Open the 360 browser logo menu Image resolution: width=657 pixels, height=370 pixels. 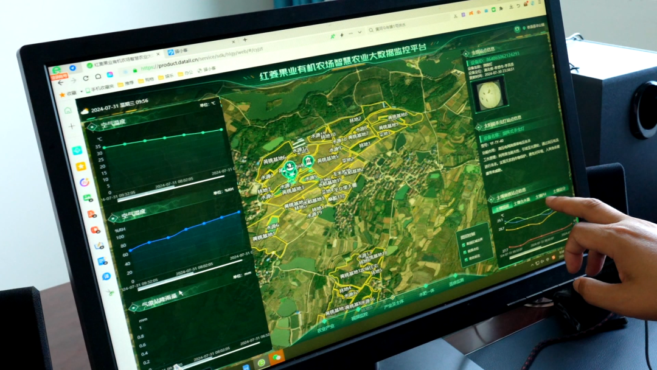pos(56,69)
